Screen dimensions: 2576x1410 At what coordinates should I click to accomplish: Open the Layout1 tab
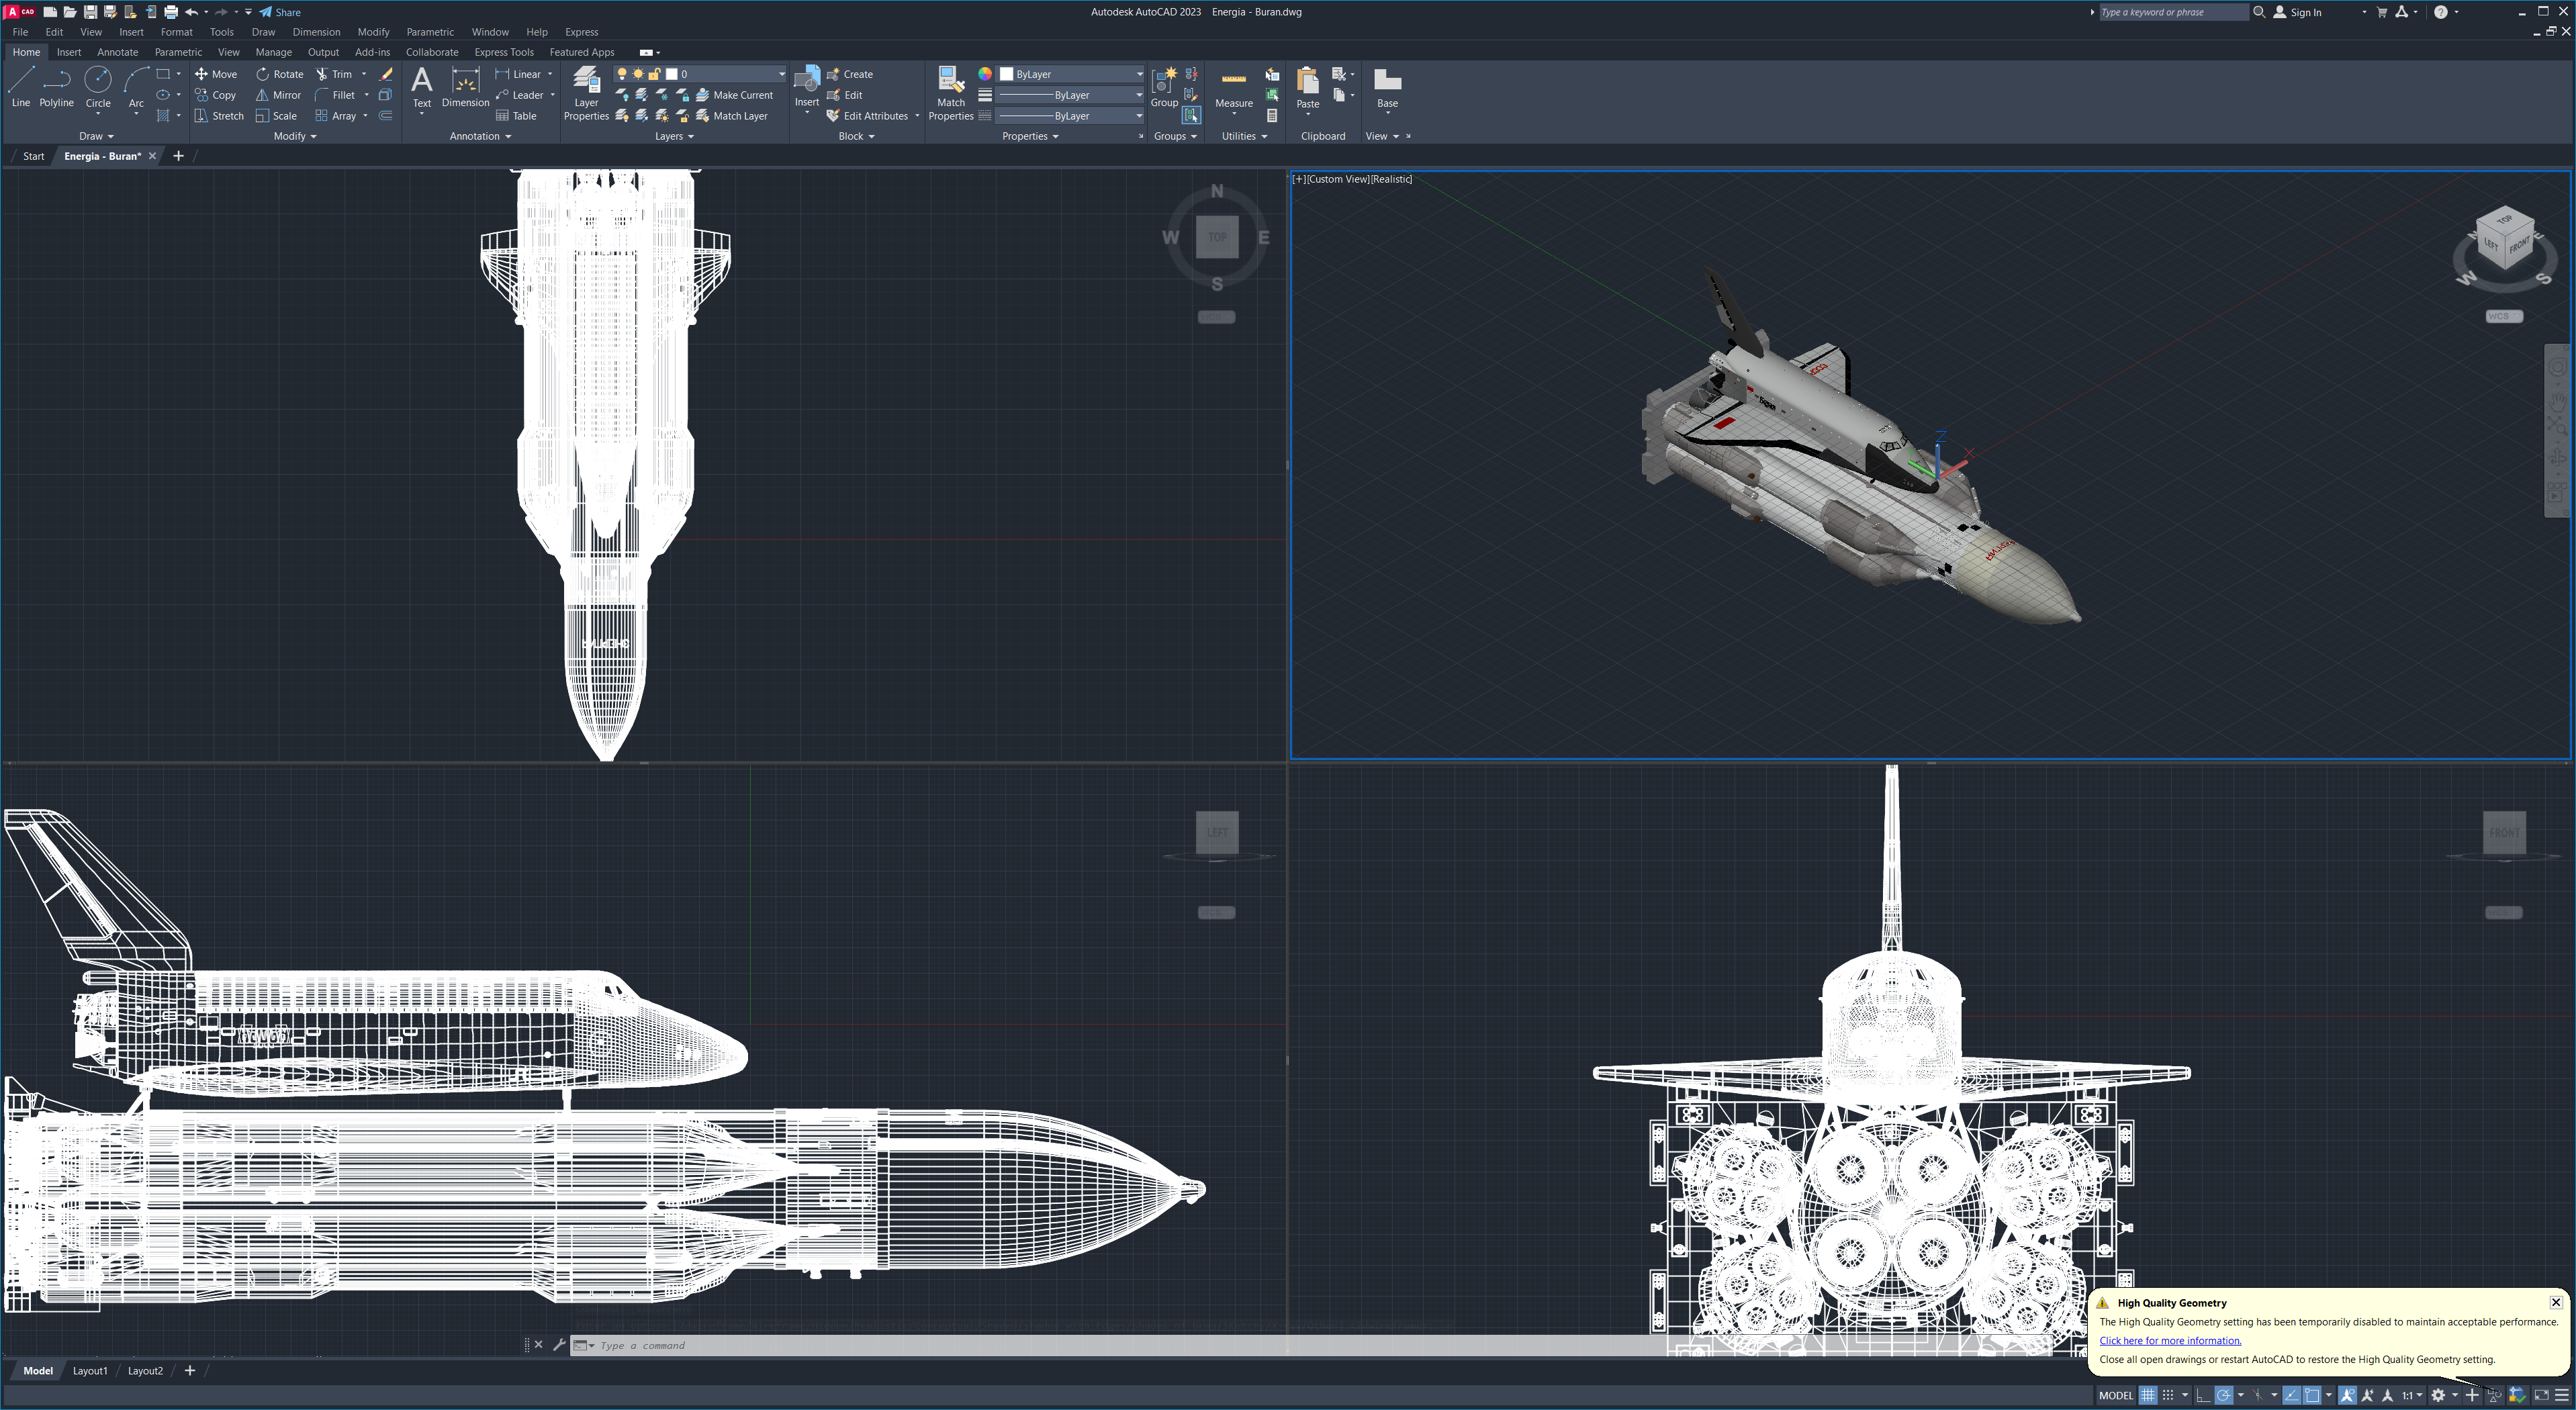click(x=90, y=1371)
